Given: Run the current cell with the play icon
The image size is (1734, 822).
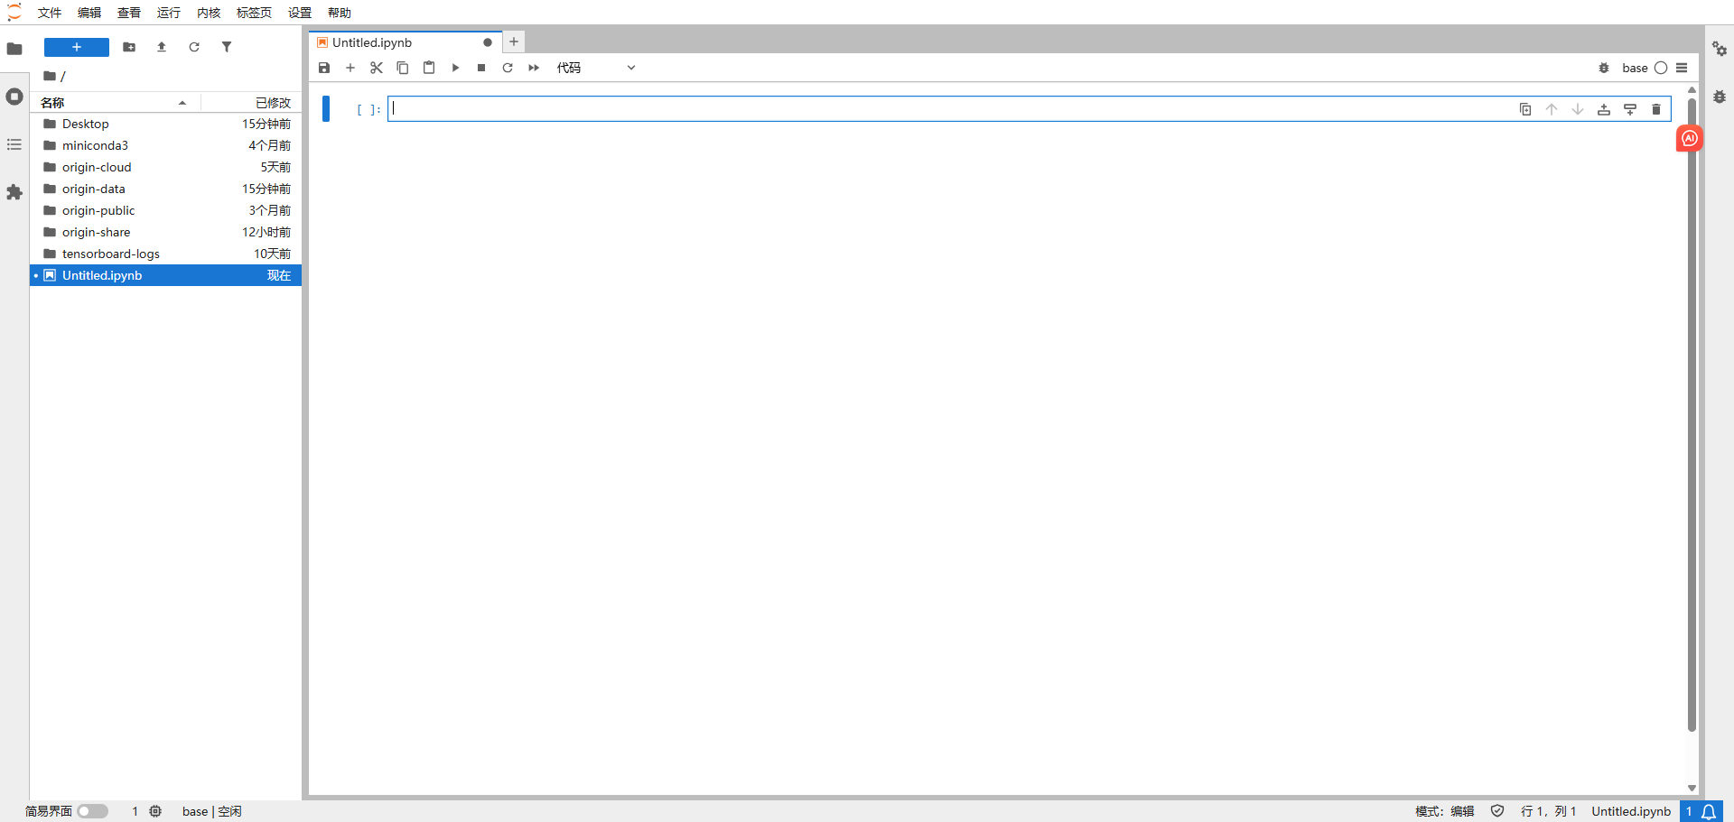Looking at the screenshot, I should coord(455,68).
